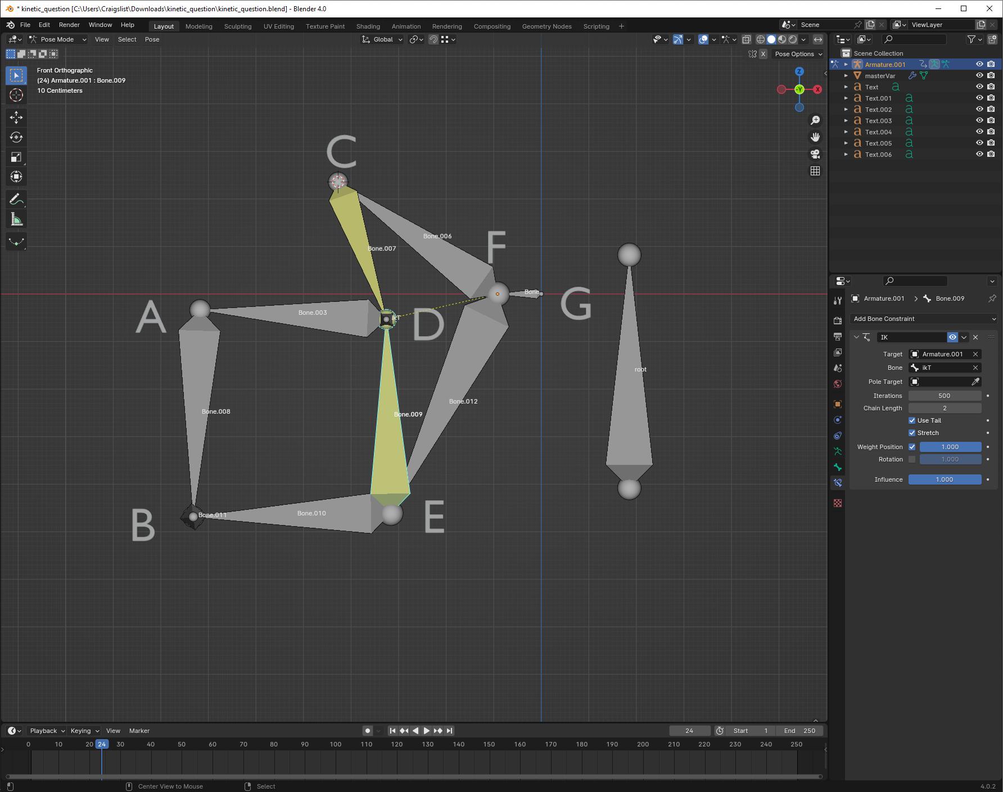Adjust the Weight Position value slider
Screen dimensions: 1003x792
click(x=950, y=447)
